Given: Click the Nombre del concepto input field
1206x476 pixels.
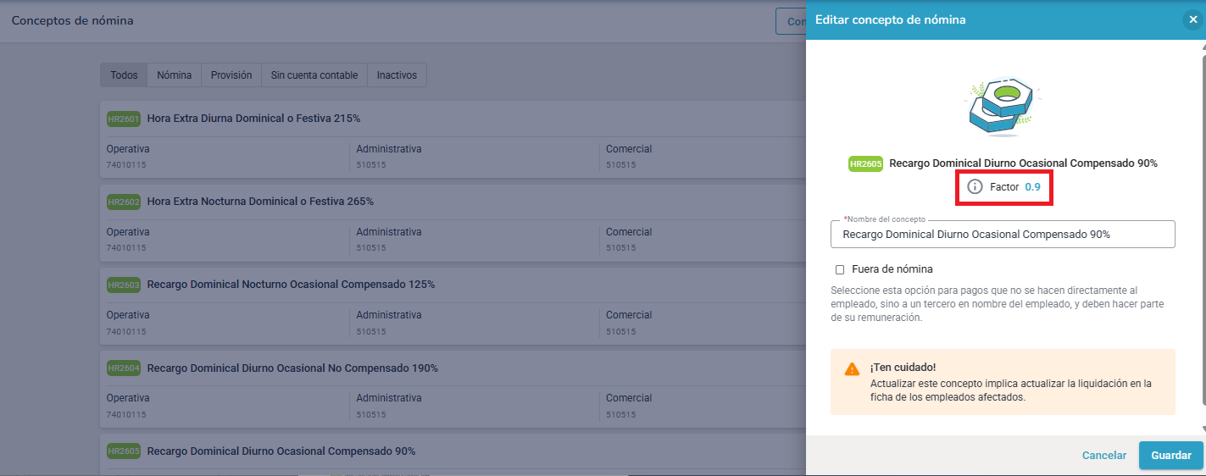Looking at the screenshot, I should pyautogui.click(x=1003, y=234).
